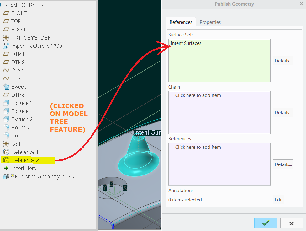This screenshot has height=231, width=306.
Task: Click Details next to Surface Sets
Action: coord(283,60)
